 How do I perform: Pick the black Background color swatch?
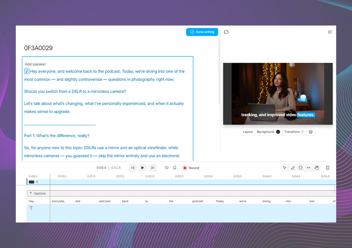pyautogui.click(x=278, y=132)
